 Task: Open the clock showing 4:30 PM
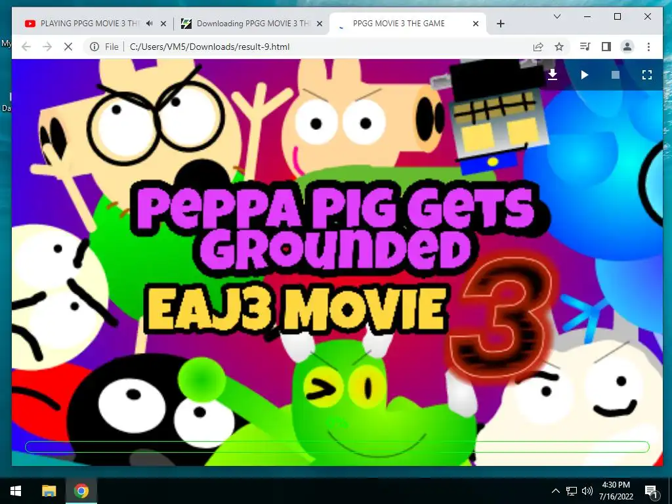coord(616,491)
